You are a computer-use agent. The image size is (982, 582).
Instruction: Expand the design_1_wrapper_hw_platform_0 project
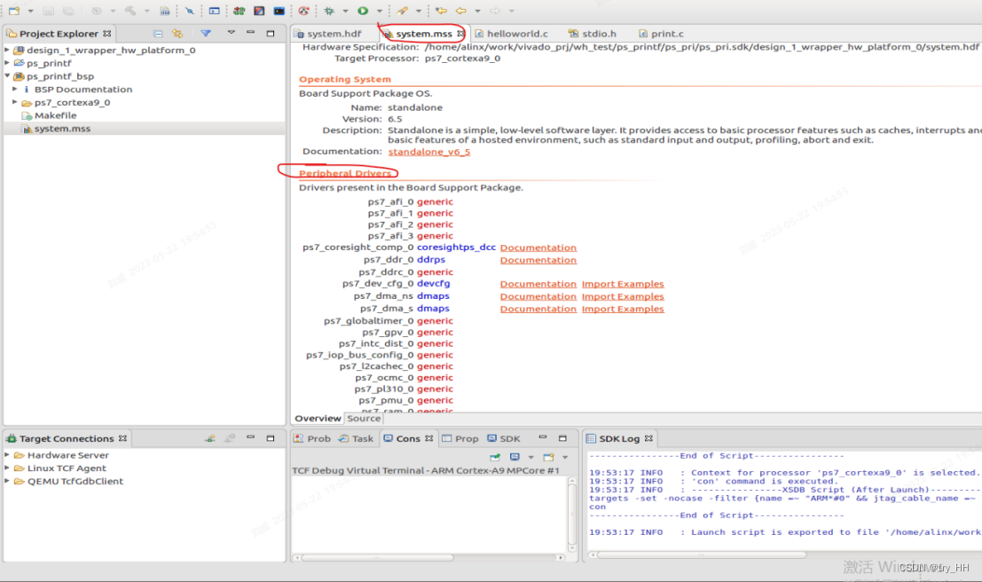tap(7, 50)
